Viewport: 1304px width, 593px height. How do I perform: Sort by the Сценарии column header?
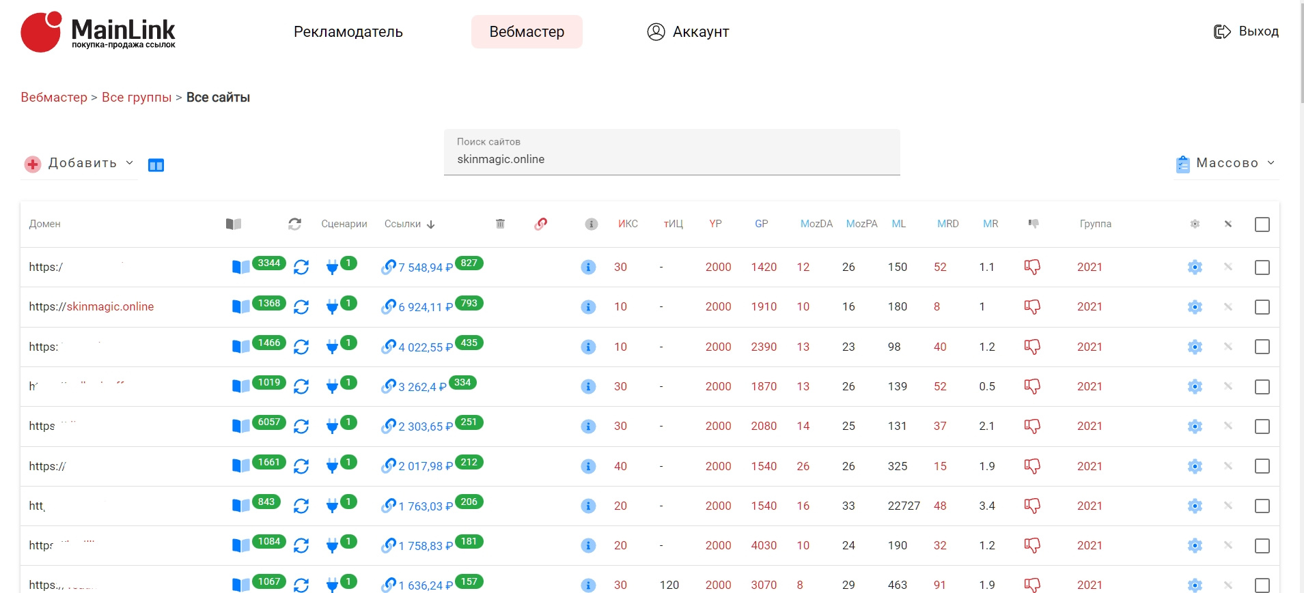344,224
